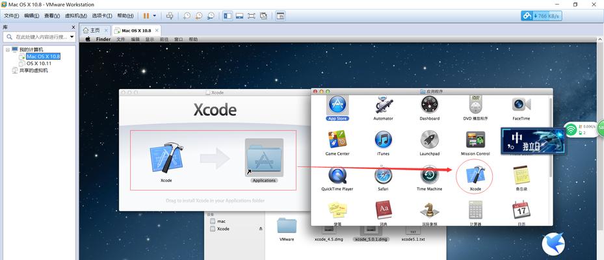This screenshot has height=260, width=604.
Task: Launch the FaceTime app icon
Action: 521,105
